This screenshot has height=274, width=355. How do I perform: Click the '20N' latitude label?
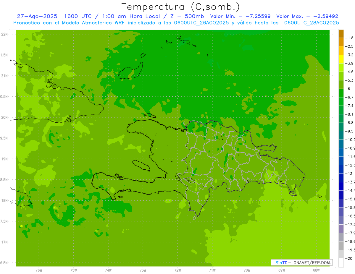(x=5, y=117)
